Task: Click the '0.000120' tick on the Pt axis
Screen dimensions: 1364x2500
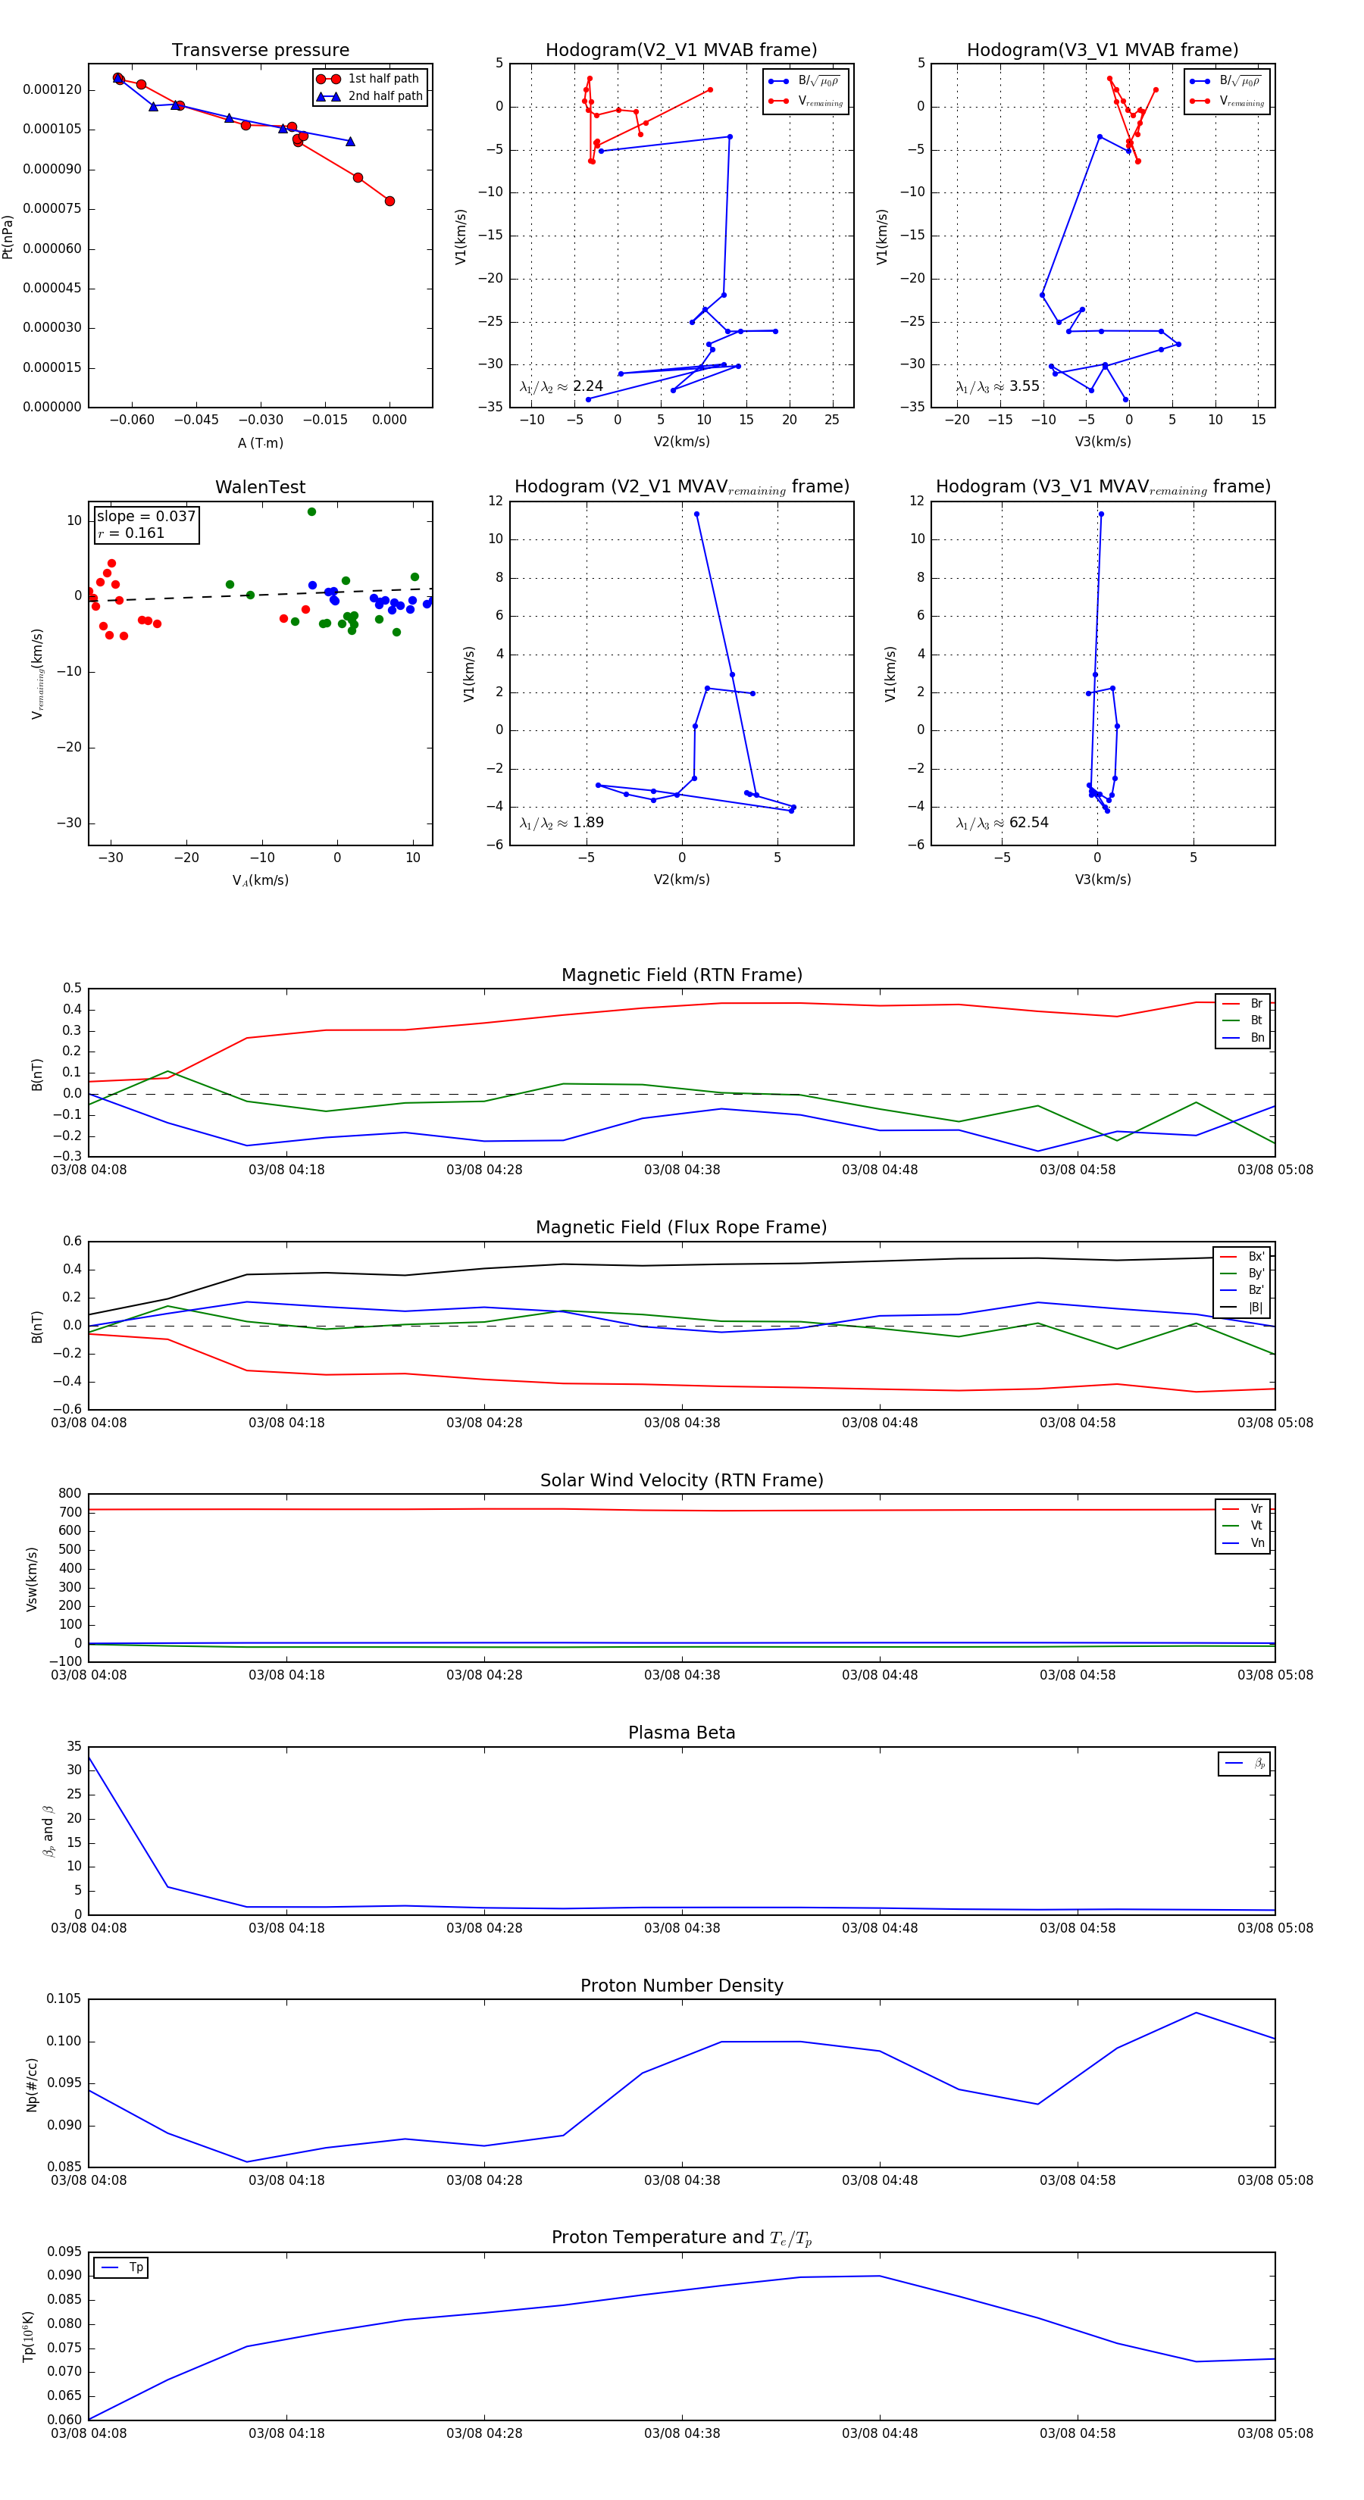Action: pyautogui.click(x=52, y=89)
